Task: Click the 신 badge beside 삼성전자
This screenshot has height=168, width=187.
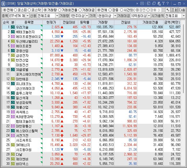Action: 13,55
